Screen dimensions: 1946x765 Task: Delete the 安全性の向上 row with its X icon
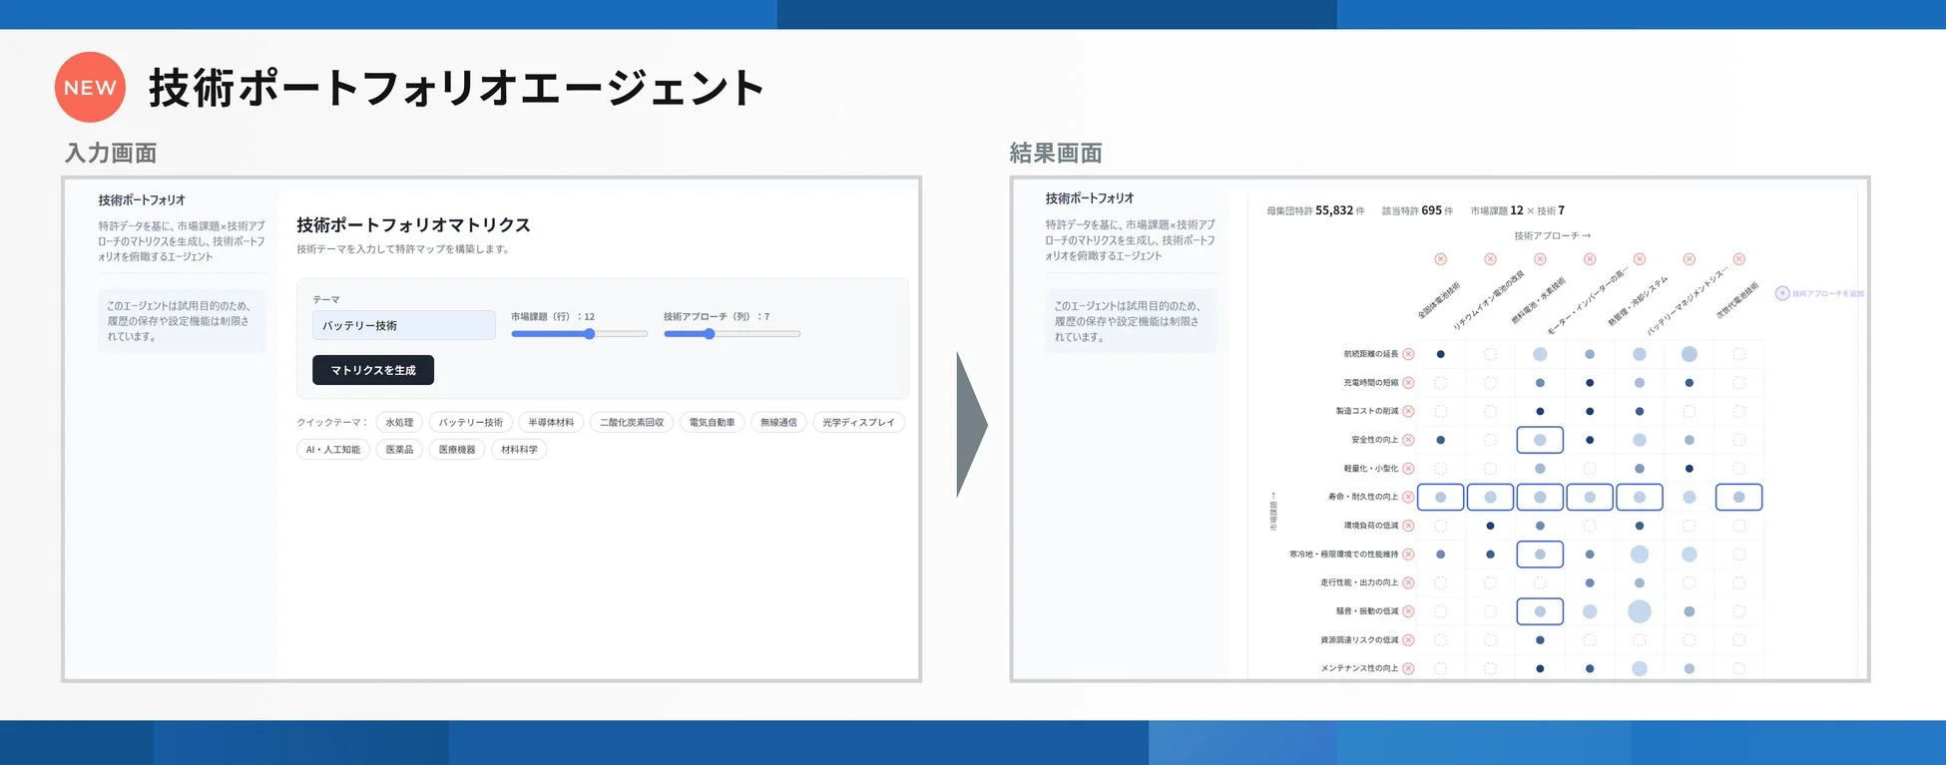coord(1408,440)
